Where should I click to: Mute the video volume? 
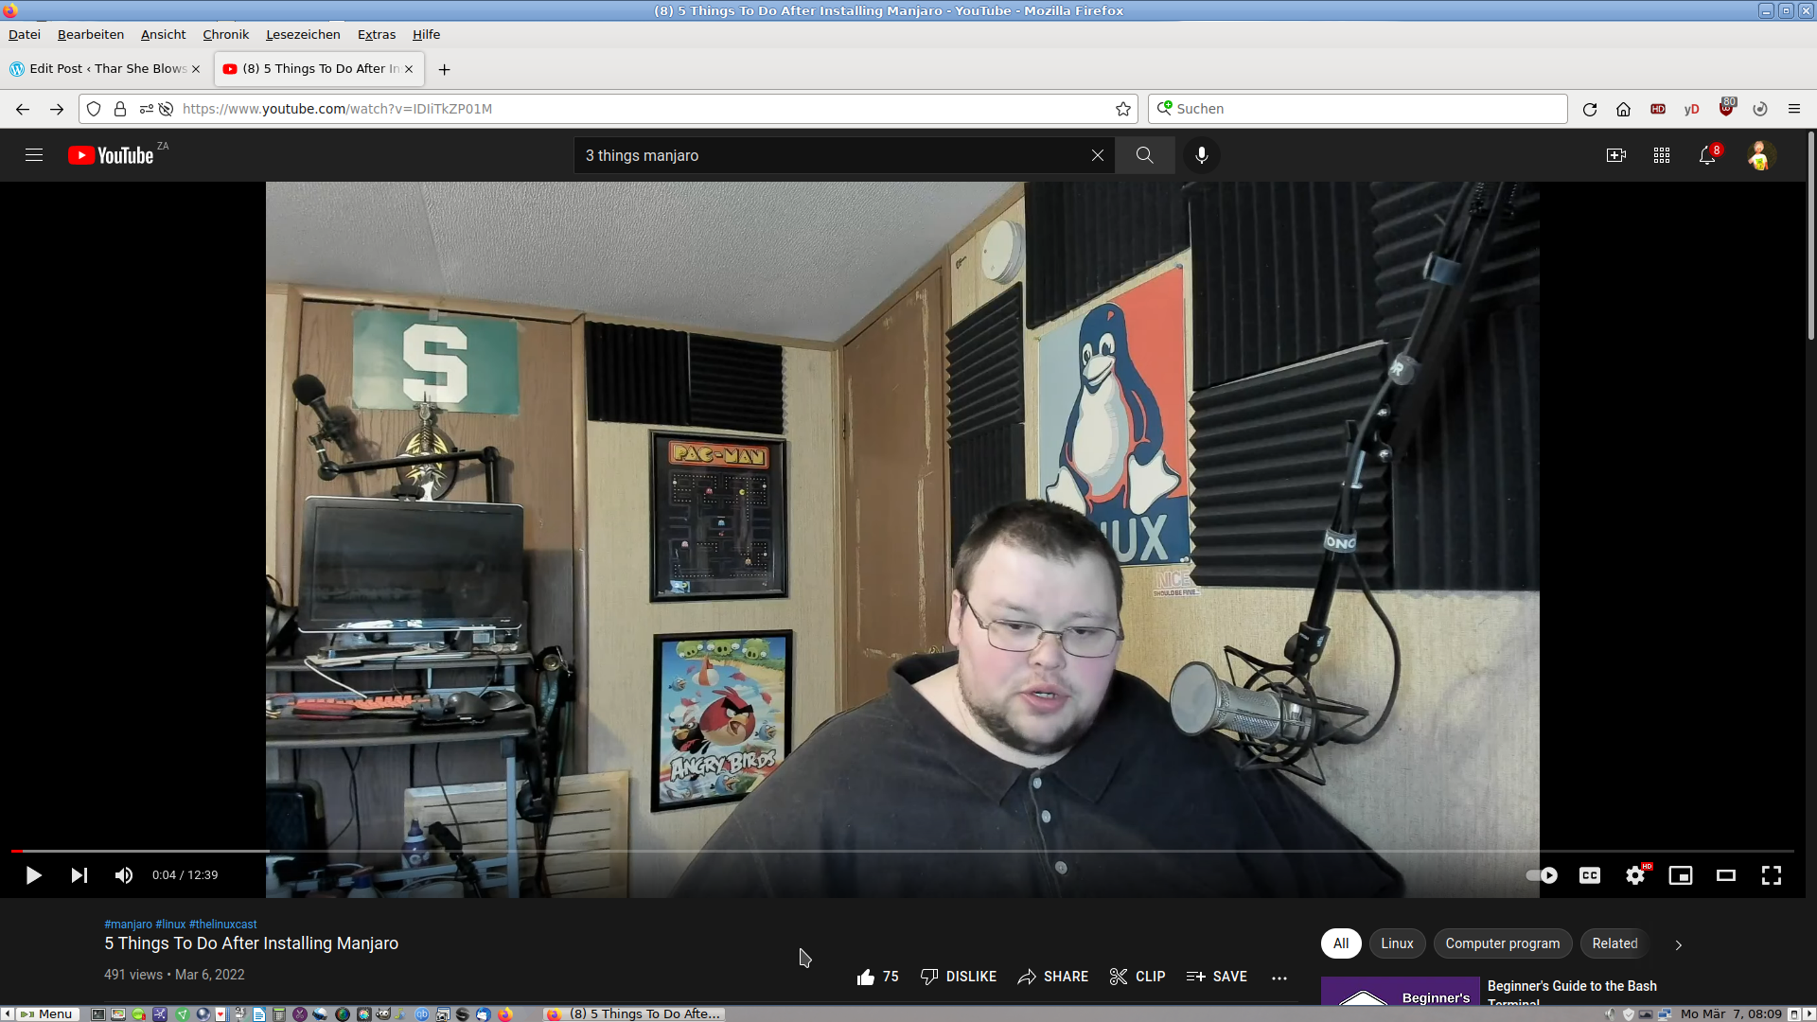[124, 875]
